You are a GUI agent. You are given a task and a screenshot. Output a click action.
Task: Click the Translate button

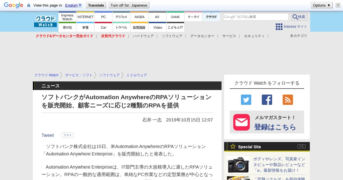96,5
